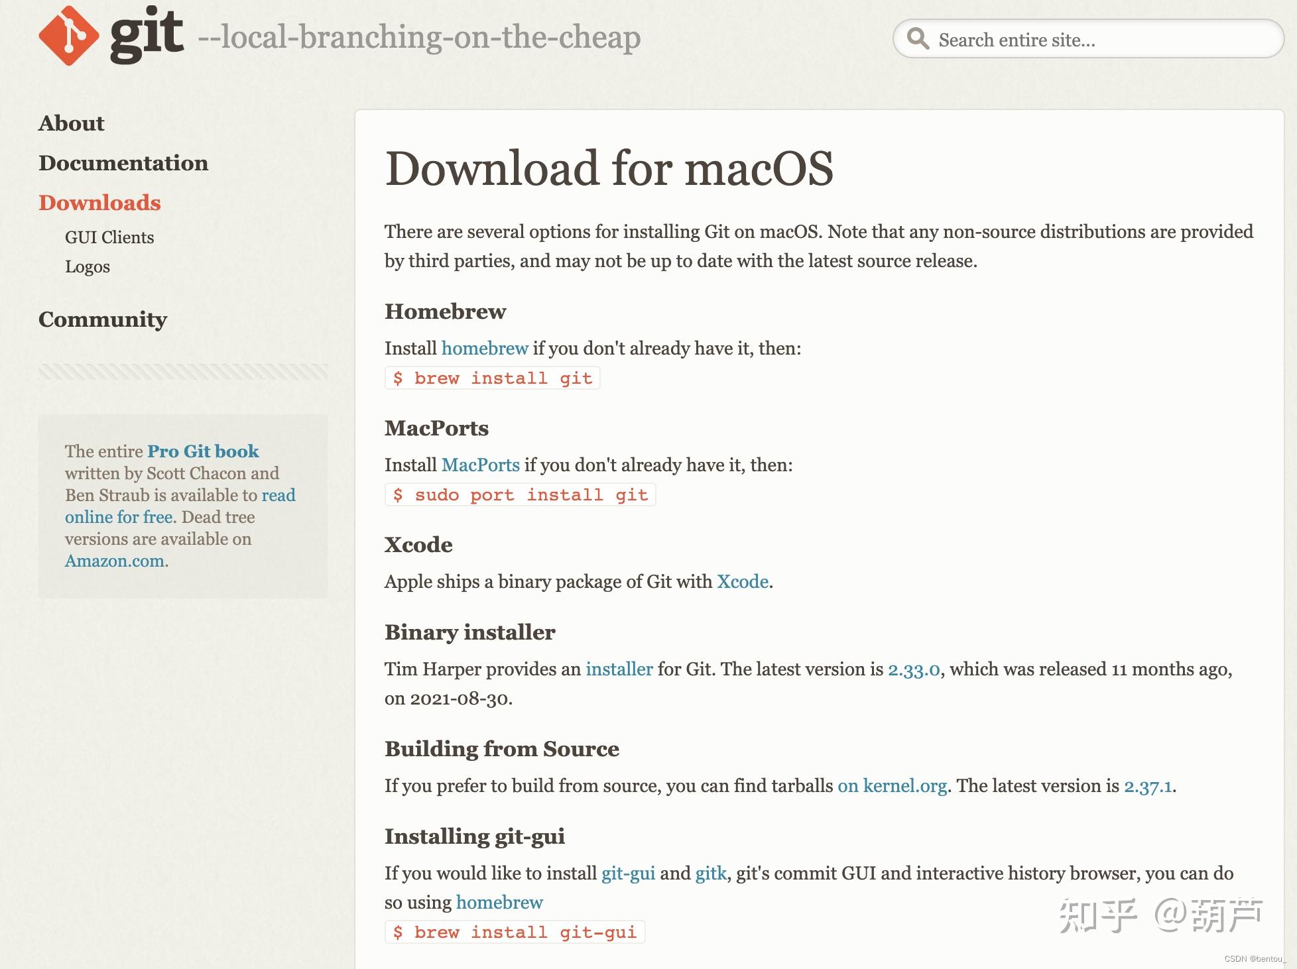Open the git-gui link

click(x=627, y=873)
